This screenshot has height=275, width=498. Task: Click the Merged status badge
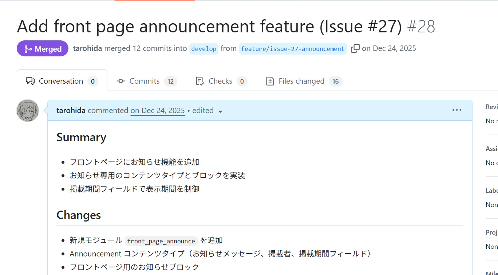[x=43, y=48]
